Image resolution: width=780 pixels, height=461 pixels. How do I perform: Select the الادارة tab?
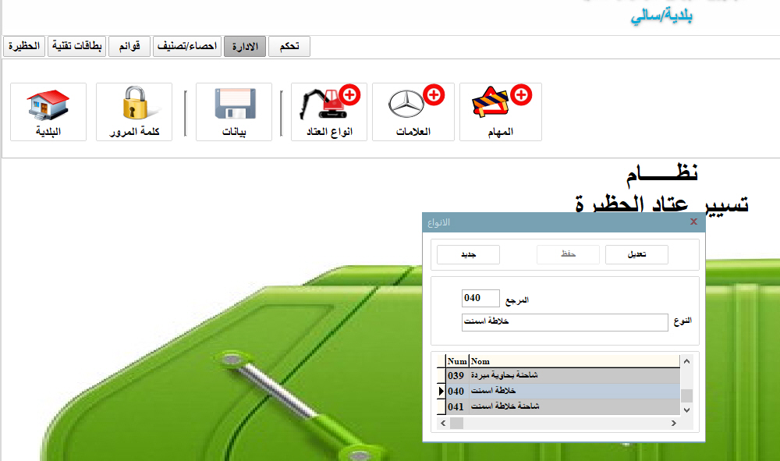[x=245, y=47]
